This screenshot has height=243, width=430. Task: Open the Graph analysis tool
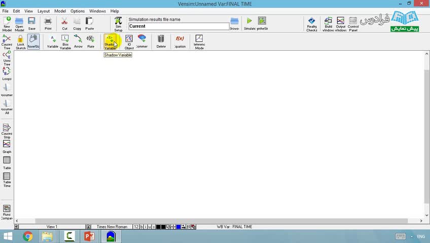pyautogui.click(x=7, y=146)
